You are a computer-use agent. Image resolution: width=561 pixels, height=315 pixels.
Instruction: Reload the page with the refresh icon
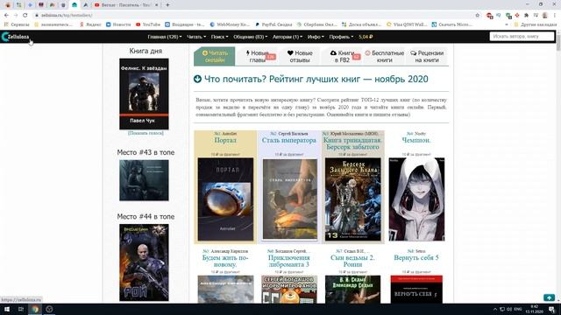tap(25, 16)
